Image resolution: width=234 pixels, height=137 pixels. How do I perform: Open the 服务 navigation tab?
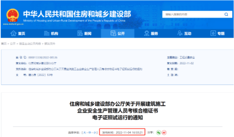[x=151, y=33]
